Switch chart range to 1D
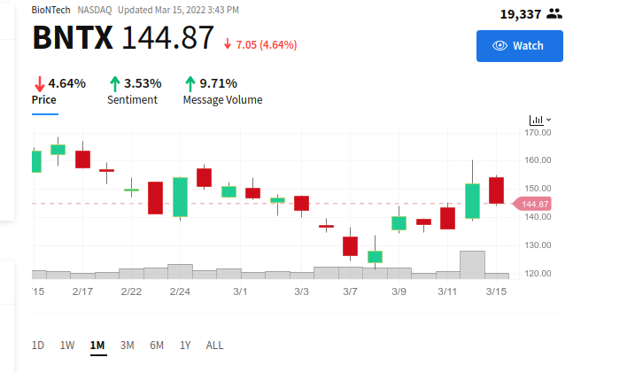 [38, 345]
